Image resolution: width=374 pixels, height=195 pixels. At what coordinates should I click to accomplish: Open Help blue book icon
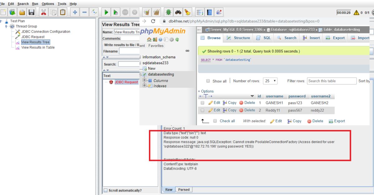(209, 12)
